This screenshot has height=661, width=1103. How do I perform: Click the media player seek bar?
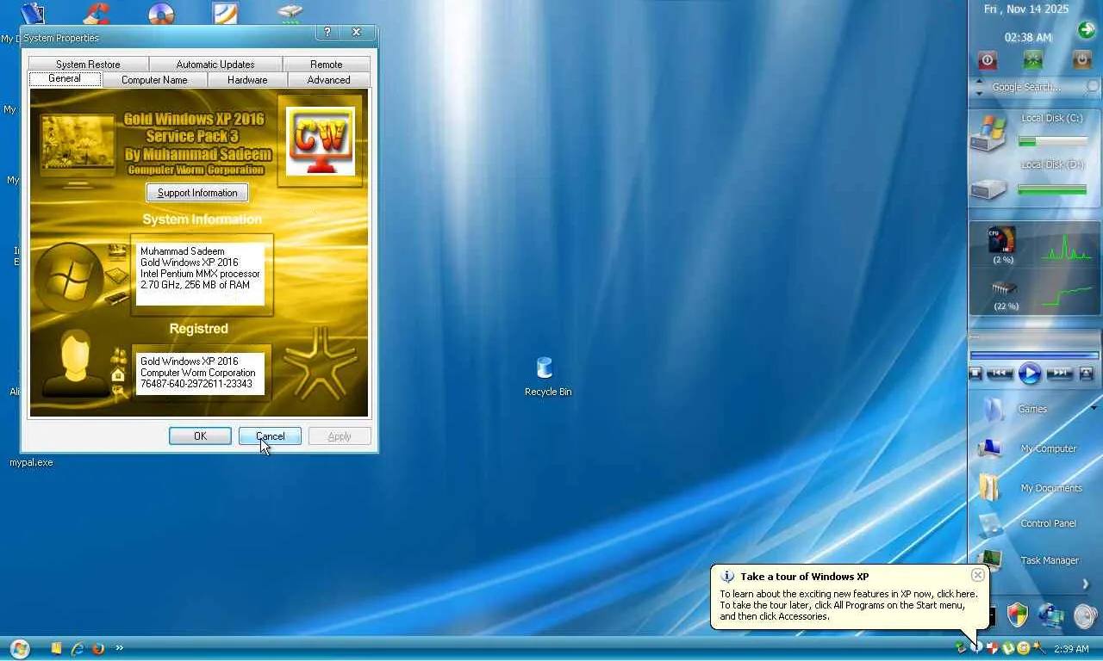[x=1034, y=355]
